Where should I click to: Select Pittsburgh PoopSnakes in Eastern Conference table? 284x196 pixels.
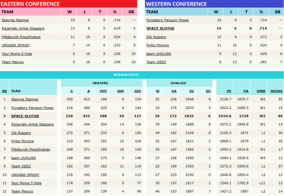click(x=21, y=37)
